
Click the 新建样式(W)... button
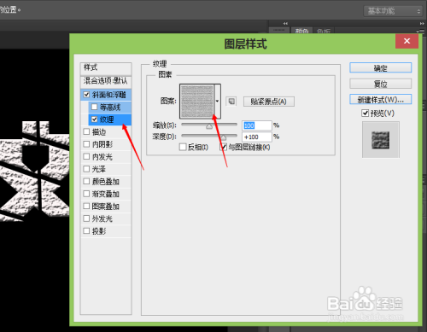(380, 99)
